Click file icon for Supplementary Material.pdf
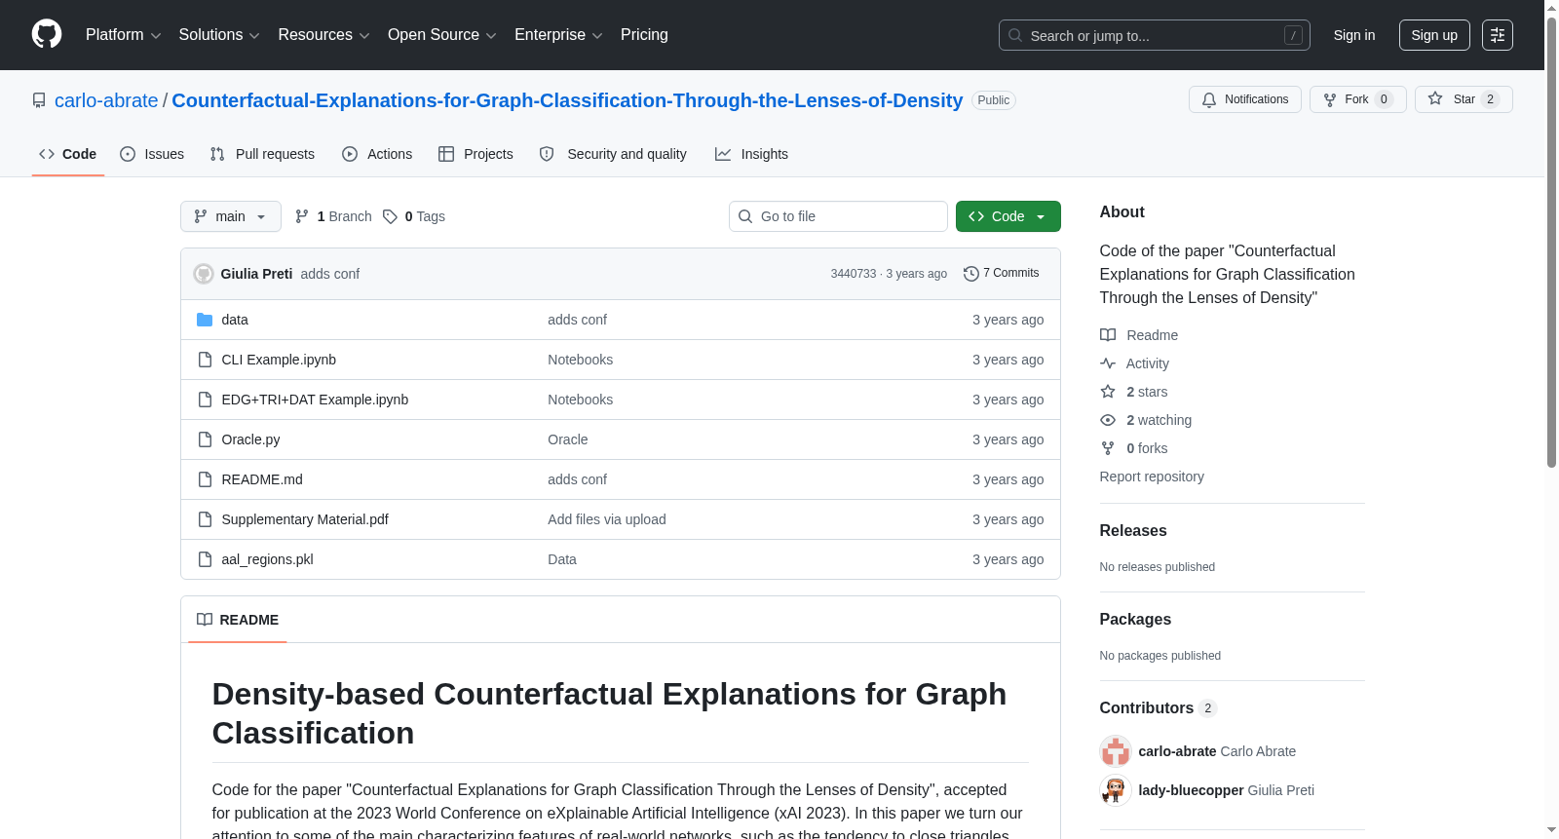The width and height of the screenshot is (1559, 839). point(205,519)
